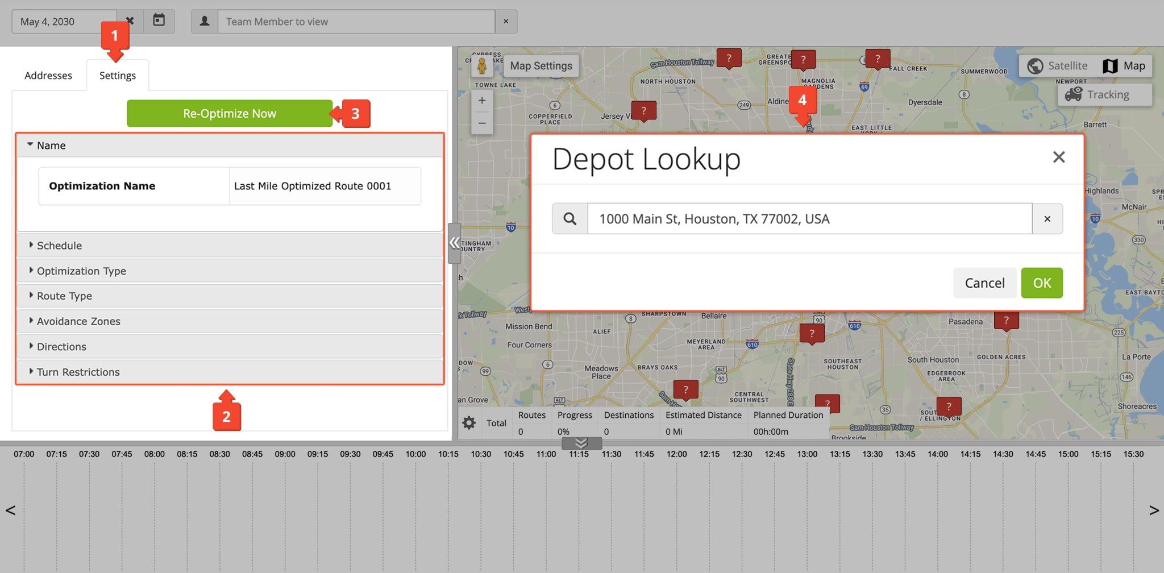
Task: Cancel the Depot Lookup dialog
Action: [984, 283]
